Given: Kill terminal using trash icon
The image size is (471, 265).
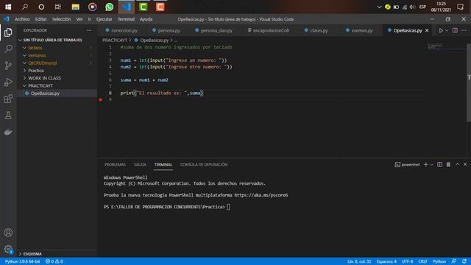Looking at the screenshot, I should pos(448,164).
